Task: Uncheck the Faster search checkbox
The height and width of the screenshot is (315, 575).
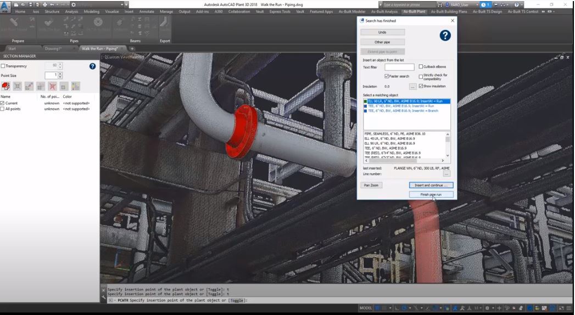Action: pos(387,76)
